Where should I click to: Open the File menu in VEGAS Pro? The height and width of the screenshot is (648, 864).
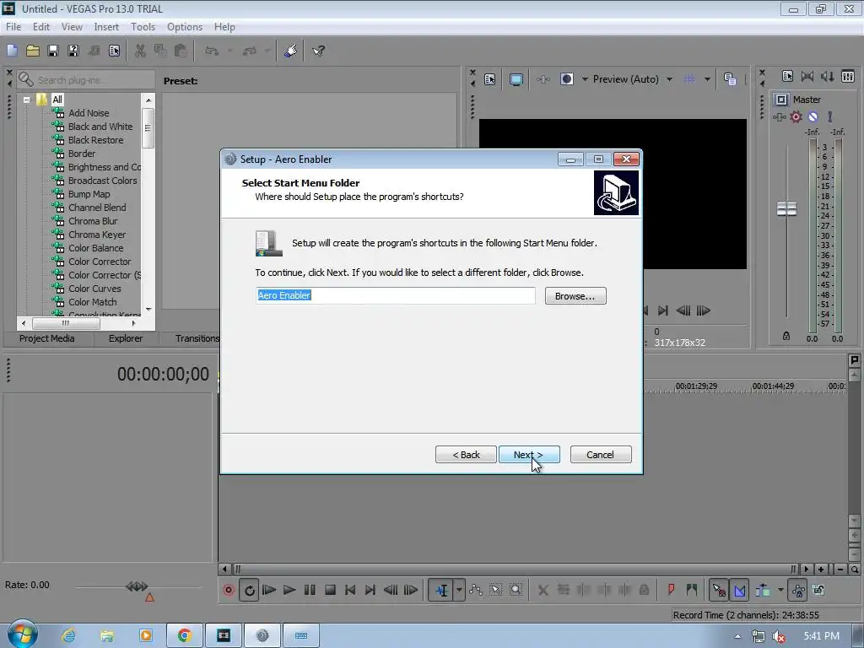[13, 26]
